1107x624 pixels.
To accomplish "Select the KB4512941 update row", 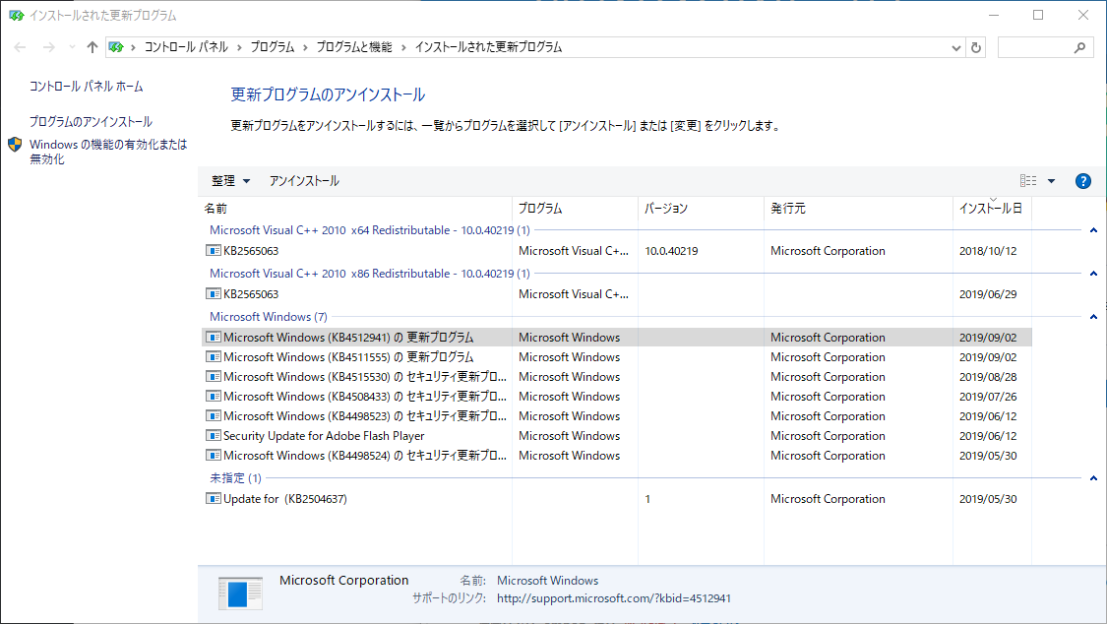I will tap(616, 338).
